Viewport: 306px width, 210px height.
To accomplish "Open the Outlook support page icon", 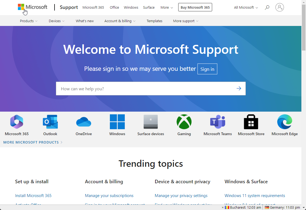I will point(50,122).
